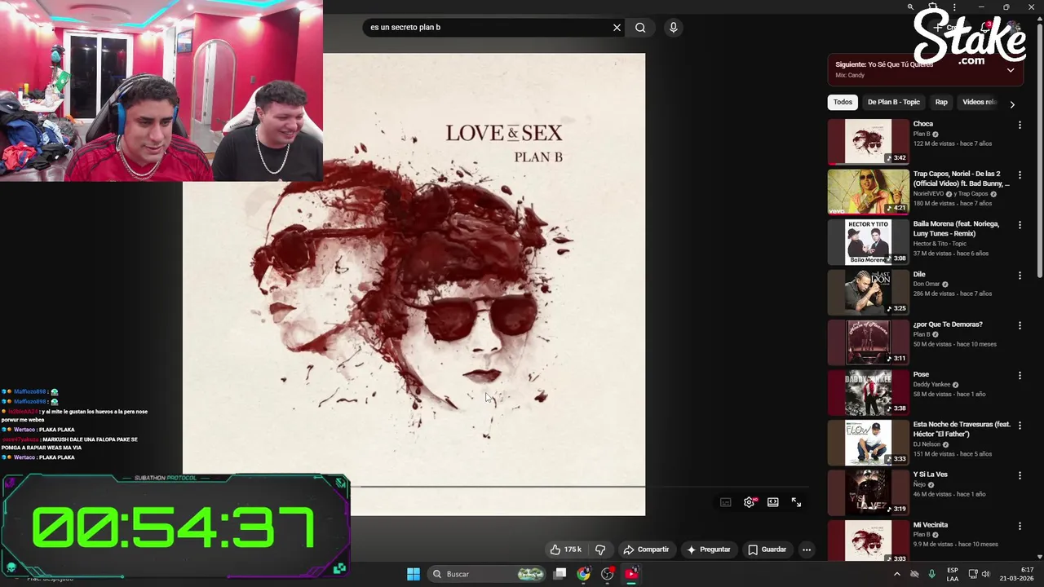Open the more actions ellipsis below the video
The width and height of the screenshot is (1044, 587).
(x=807, y=549)
